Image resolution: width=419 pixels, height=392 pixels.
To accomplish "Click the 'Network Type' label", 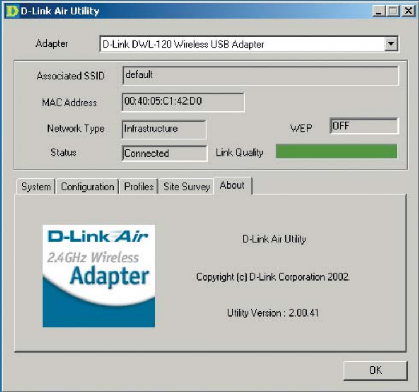I will click(76, 129).
